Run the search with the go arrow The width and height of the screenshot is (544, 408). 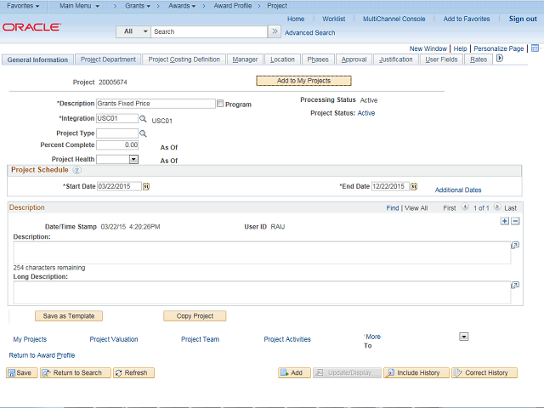coord(274,31)
